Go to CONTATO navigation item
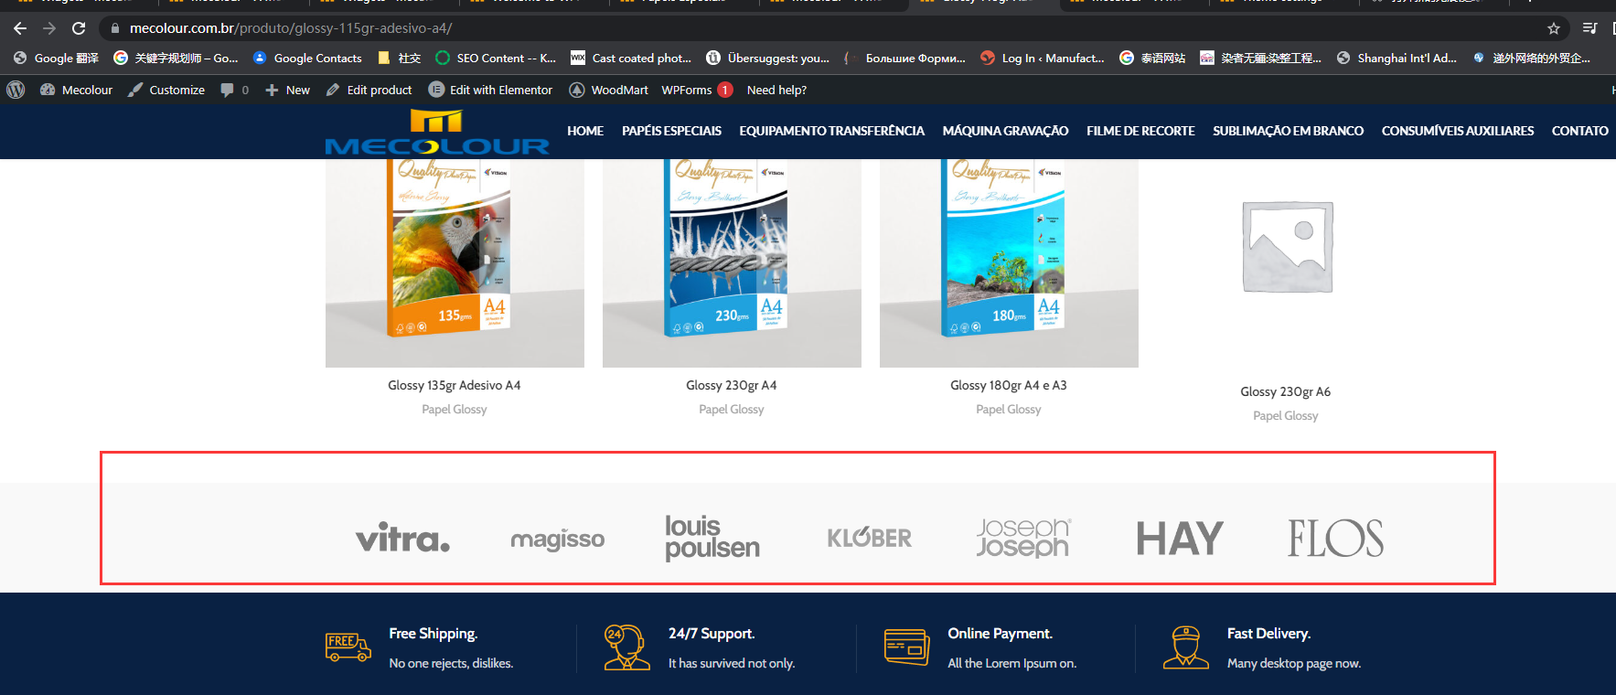This screenshot has width=1616, height=695. pos(1580,131)
